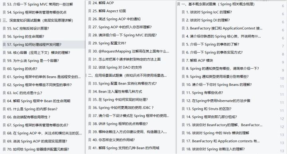Click bookmark icon beside '63. IoC 的优点是什么?'
This screenshot has height=154, width=287.
[x=4, y=93]
